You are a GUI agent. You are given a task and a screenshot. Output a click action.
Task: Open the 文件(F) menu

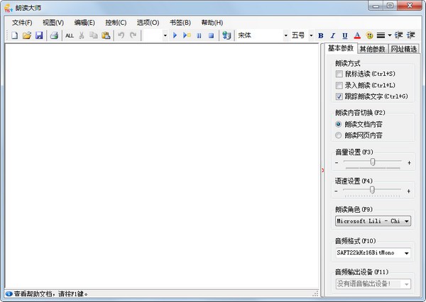coord(22,23)
